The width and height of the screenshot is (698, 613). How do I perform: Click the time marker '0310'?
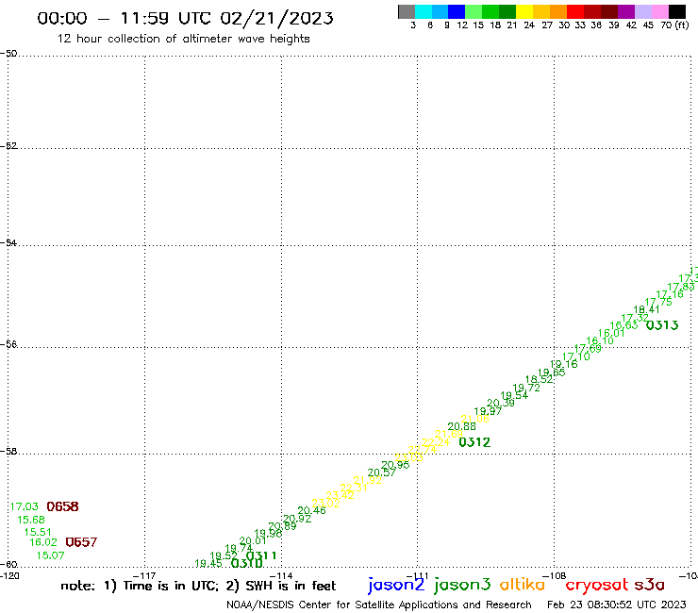click(x=247, y=564)
